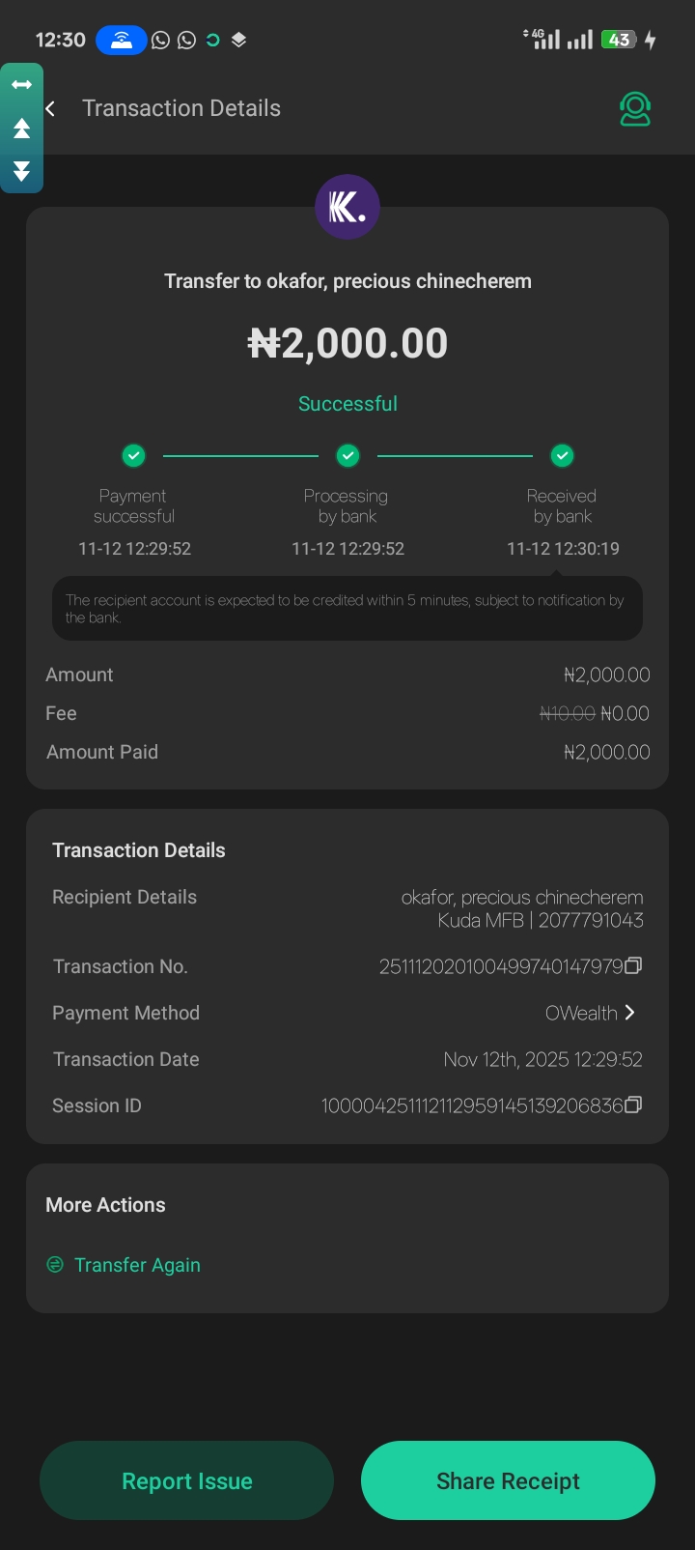Screen dimensions: 695x1550
Task: Tap the recipient credit notice tooltip
Action: [347, 609]
